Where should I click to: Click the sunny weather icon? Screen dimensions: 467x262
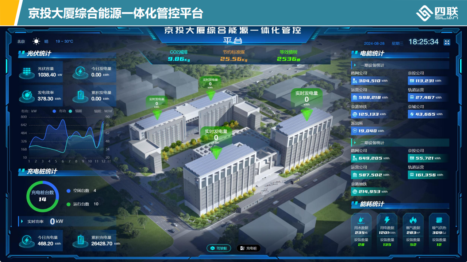pos(36,41)
